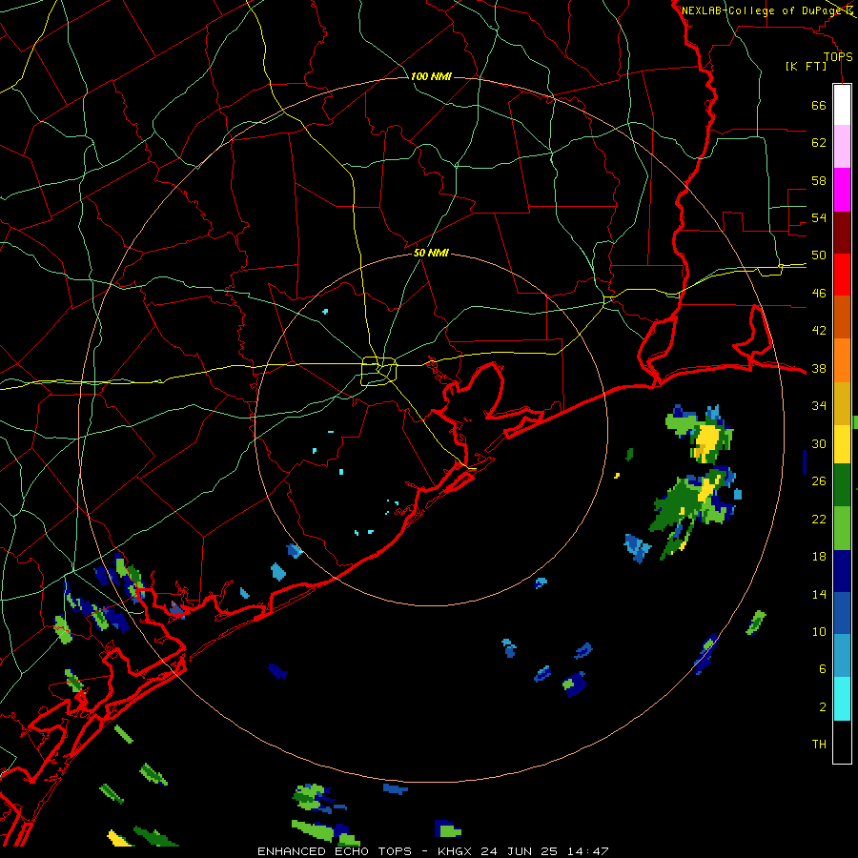
Task: Click the black TH threshold swatch
Action: pos(842,742)
